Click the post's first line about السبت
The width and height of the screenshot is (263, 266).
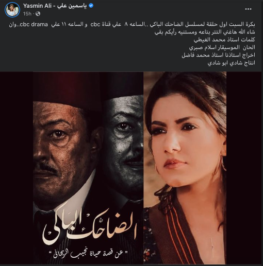click(x=132, y=24)
